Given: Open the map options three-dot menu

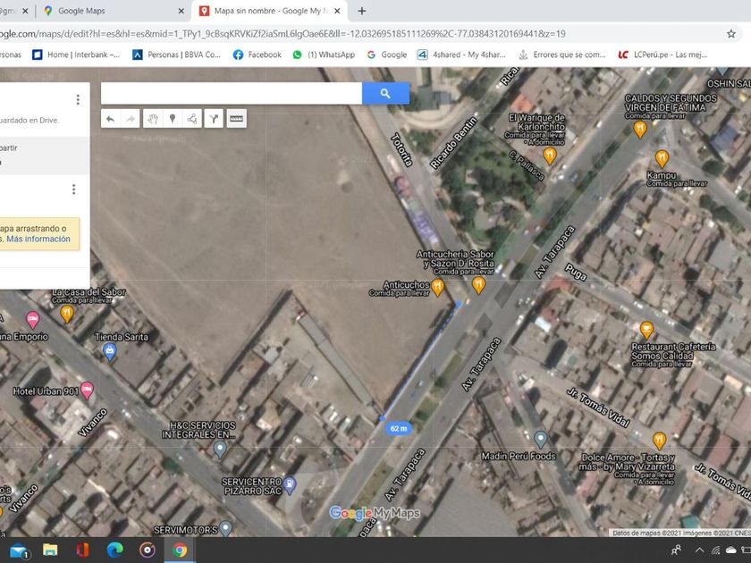Looking at the screenshot, I should [78, 100].
